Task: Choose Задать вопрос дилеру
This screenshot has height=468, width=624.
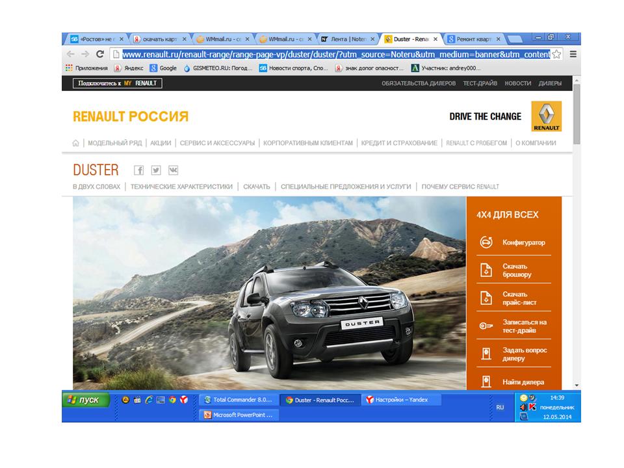Action: (513, 354)
